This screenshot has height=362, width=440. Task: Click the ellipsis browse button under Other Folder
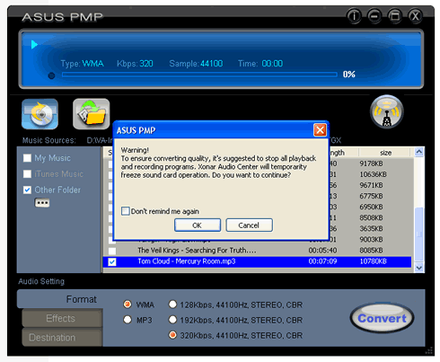pyautogui.click(x=42, y=203)
